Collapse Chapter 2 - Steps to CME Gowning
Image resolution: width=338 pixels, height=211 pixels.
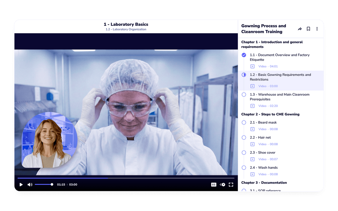(x=270, y=114)
